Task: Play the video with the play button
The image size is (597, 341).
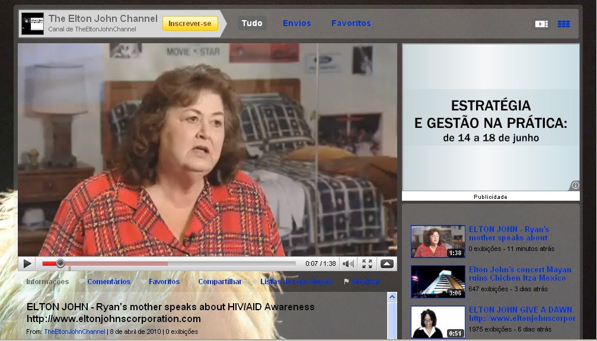Action: click(27, 263)
